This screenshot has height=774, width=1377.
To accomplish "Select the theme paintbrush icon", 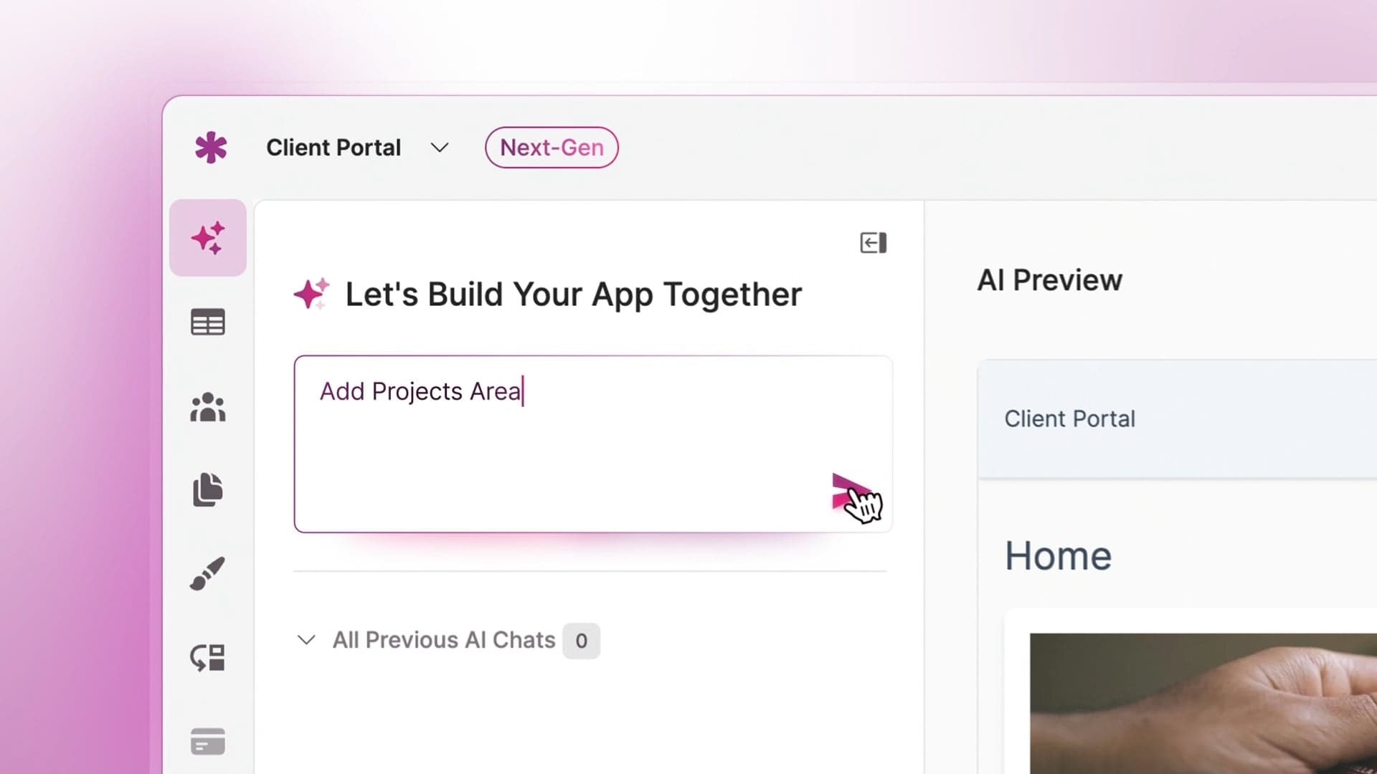I will [x=207, y=573].
